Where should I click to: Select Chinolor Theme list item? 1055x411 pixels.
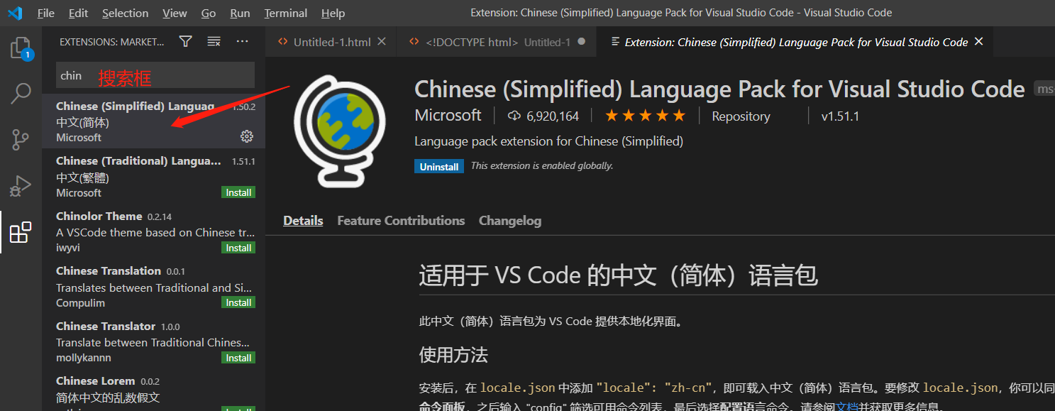pyautogui.click(x=153, y=231)
